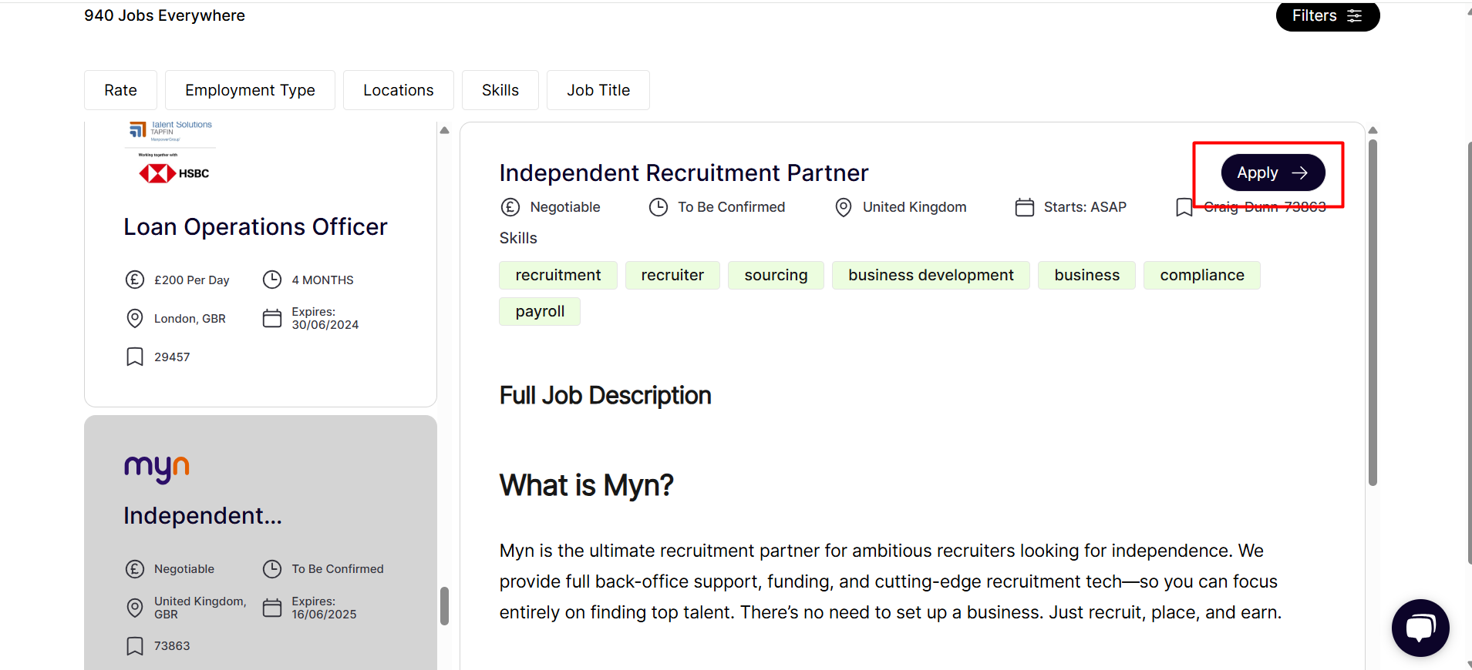
Task: Click the clock icon beside 4 MONTHS
Action: click(272, 280)
